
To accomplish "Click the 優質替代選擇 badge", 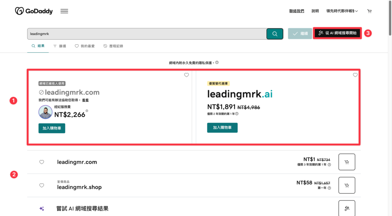I will pyautogui.click(x=218, y=84).
